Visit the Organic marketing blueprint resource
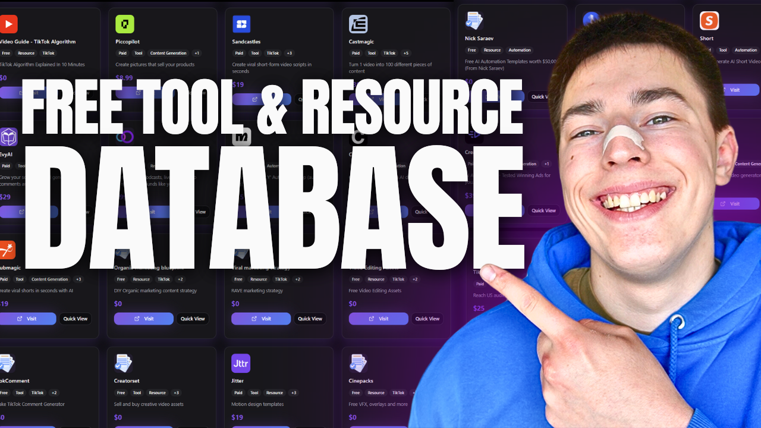The height and width of the screenshot is (428, 761). point(144,319)
